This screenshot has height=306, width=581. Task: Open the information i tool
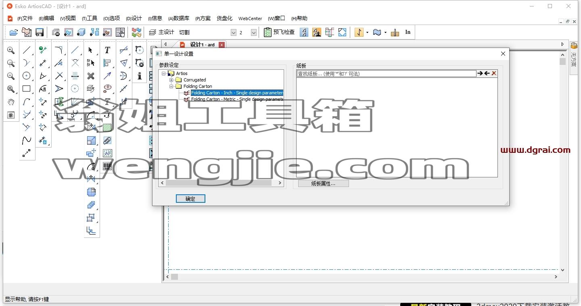140,76
